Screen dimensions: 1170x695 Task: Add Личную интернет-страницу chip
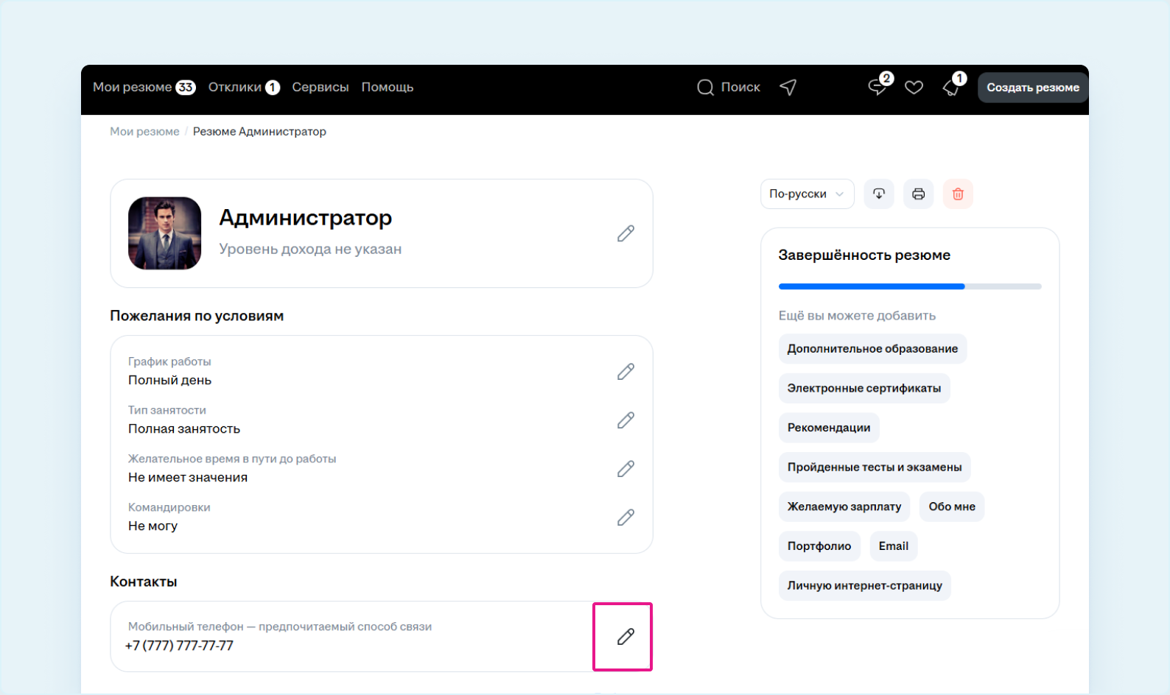coord(865,585)
